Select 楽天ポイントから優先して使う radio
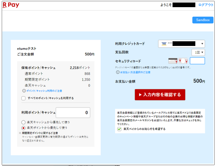Image resolution: width=216 pixels, height=166 pixels. [x=23, y=128]
